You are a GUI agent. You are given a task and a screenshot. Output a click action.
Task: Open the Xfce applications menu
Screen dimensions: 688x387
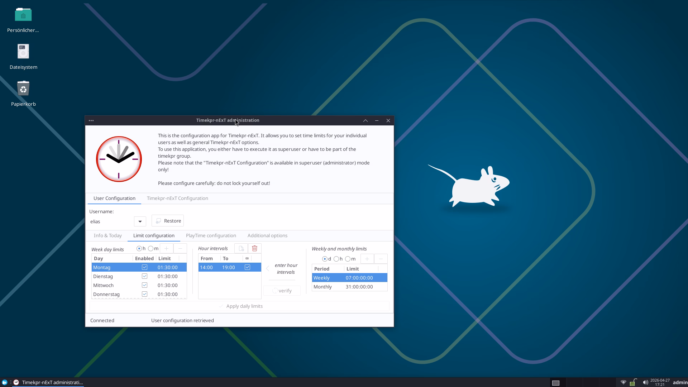click(5, 382)
